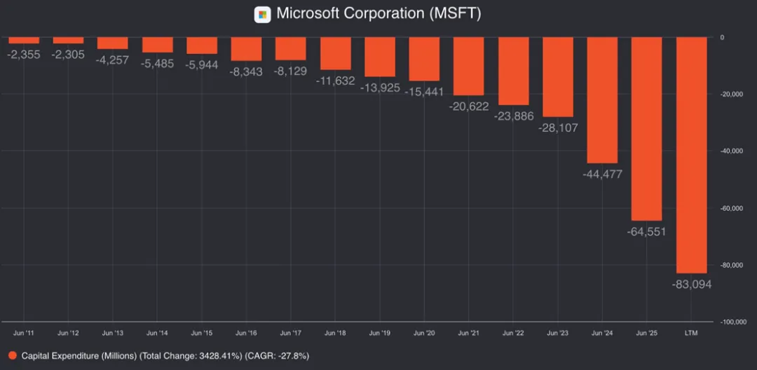Click the -83,094 data label
The height and width of the screenshot is (370, 757).
point(691,285)
